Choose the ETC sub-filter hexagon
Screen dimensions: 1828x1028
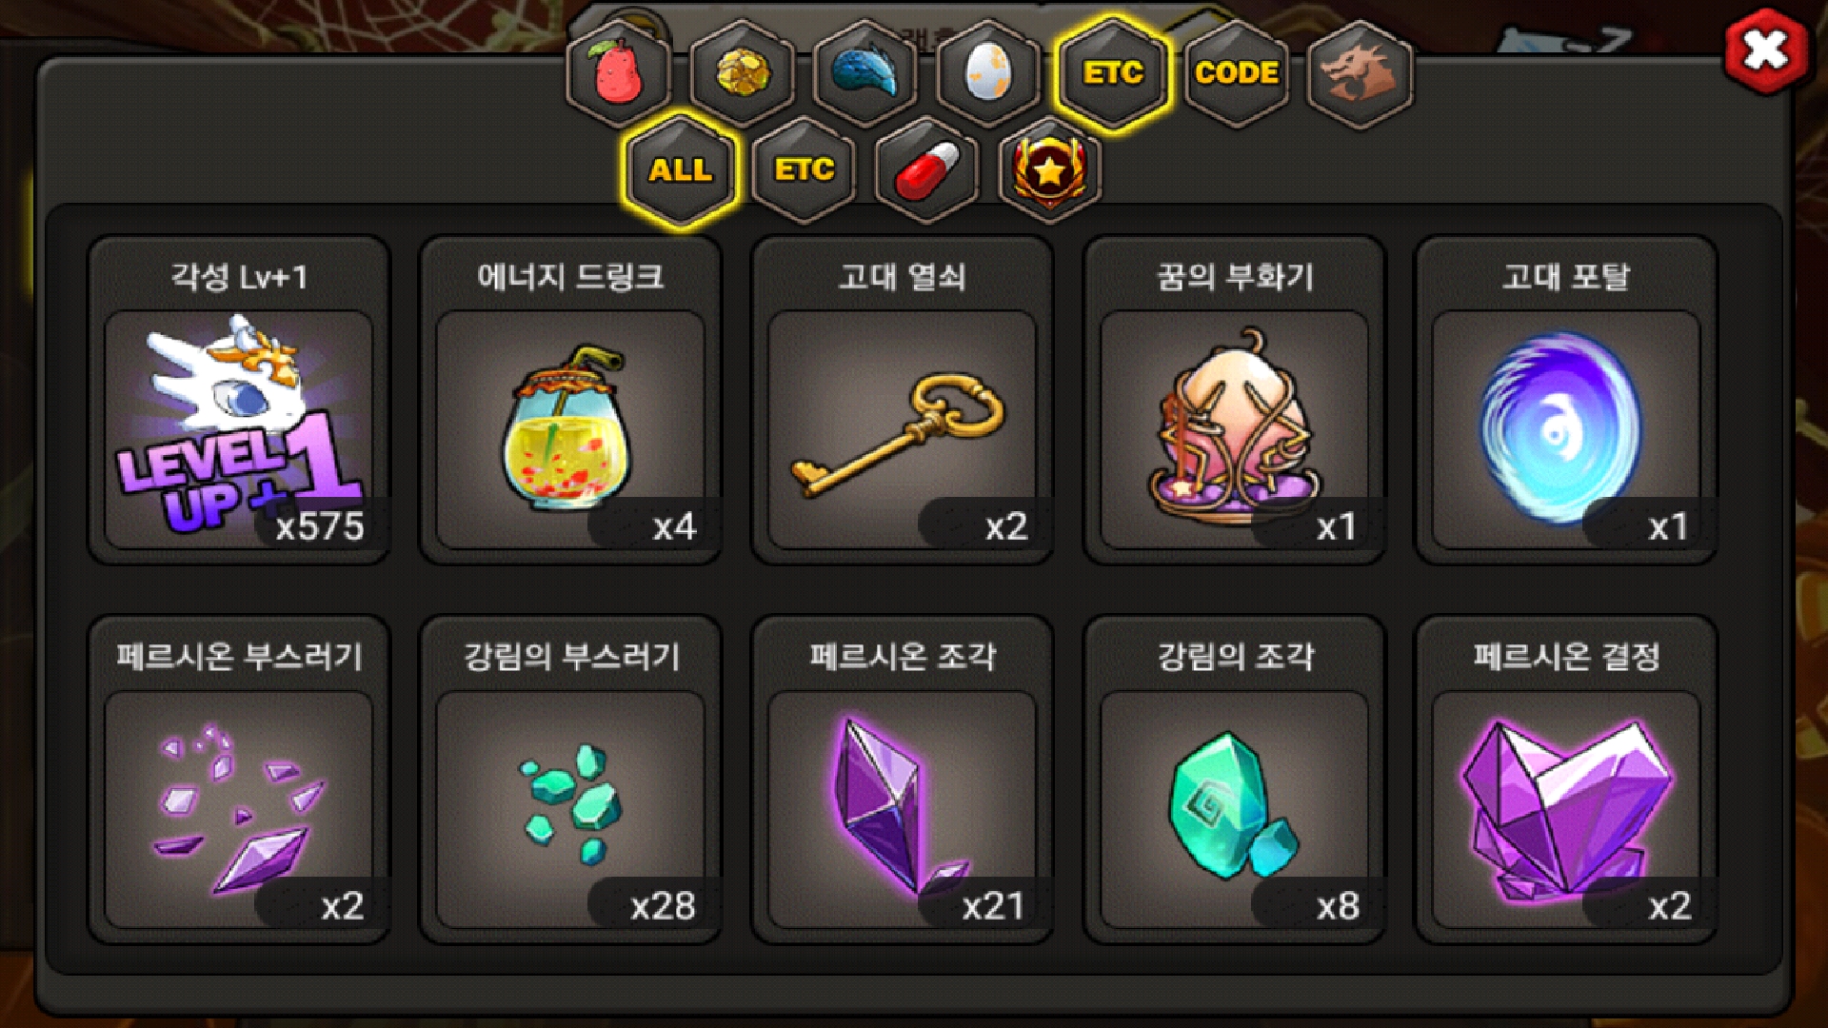coord(804,170)
